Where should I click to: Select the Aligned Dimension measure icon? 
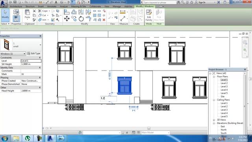coord(122,12)
